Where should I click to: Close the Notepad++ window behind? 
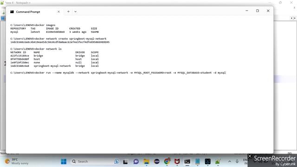pos(291,2)
